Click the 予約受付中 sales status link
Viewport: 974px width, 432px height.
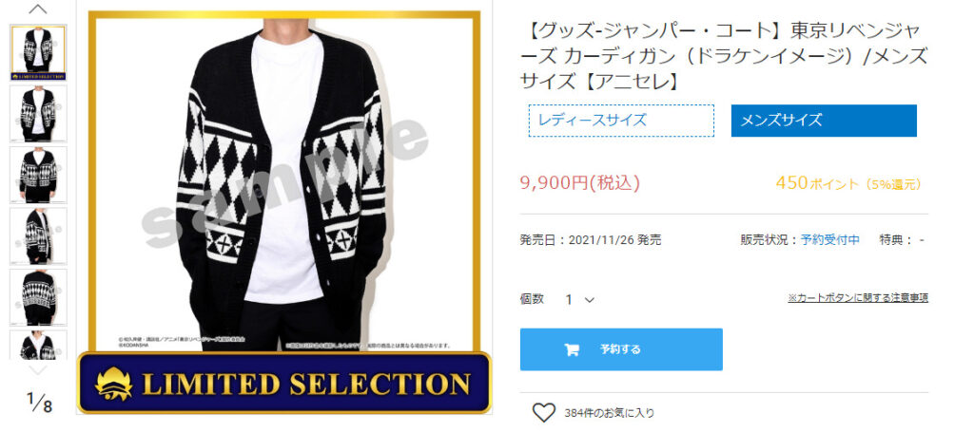[x=829, y=240]
